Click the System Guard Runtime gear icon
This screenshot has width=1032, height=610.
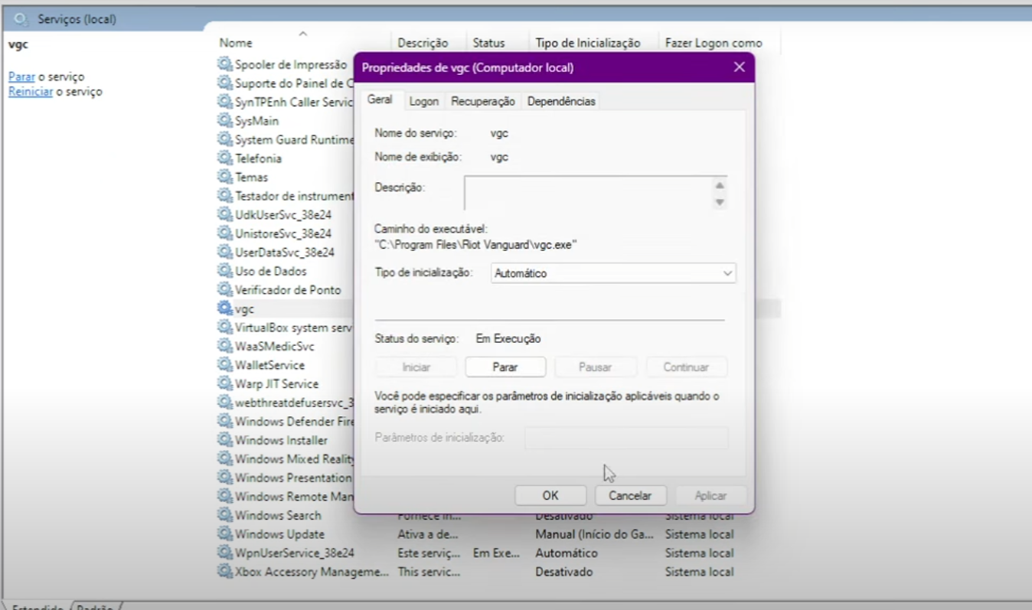pos(225,139)
